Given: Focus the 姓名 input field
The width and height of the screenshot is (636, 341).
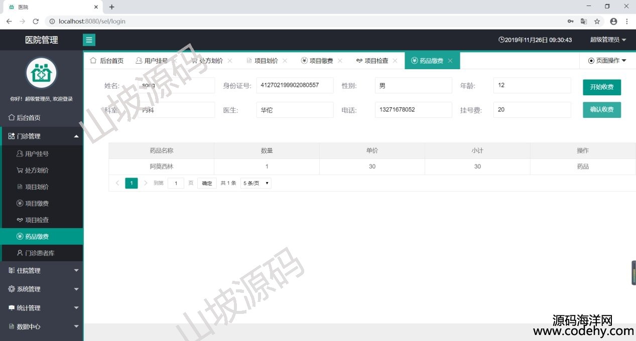Looking at the screenshot, I should tap(176, 85).
